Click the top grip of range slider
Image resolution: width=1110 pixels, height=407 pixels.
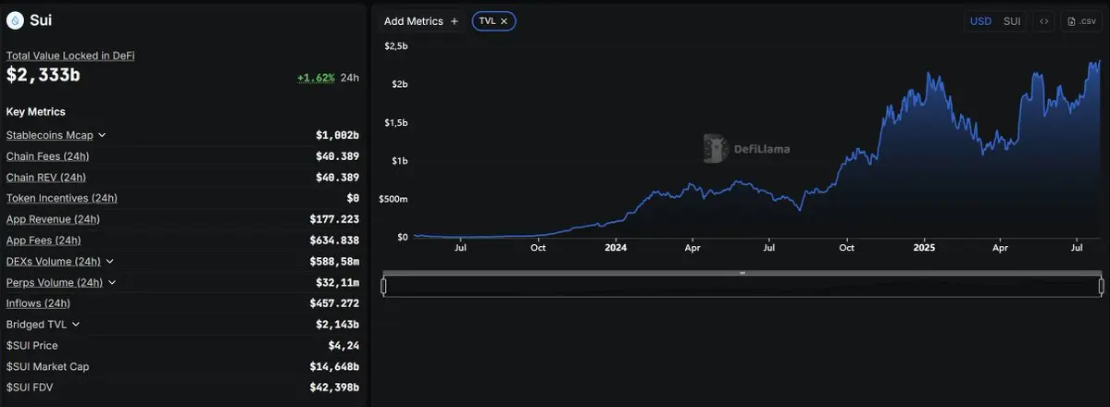coord(742,273)
